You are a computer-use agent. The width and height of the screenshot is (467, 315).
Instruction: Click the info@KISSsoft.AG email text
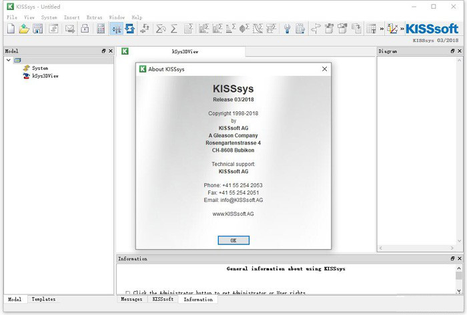pyautogui.click(x=242, y=200)
